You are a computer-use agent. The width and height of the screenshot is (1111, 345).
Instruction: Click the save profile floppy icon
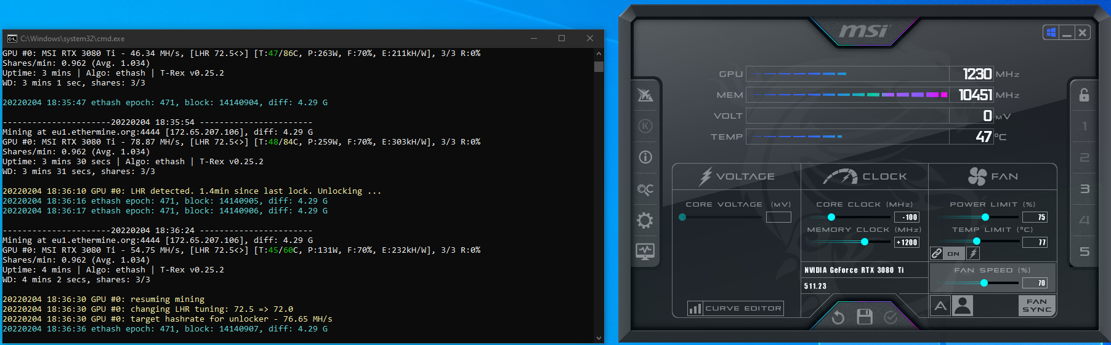point(865,317)
